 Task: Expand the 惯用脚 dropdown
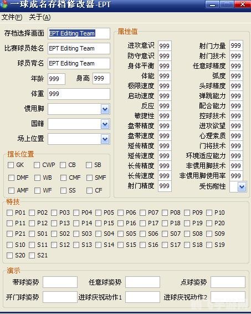pos(105,109)
